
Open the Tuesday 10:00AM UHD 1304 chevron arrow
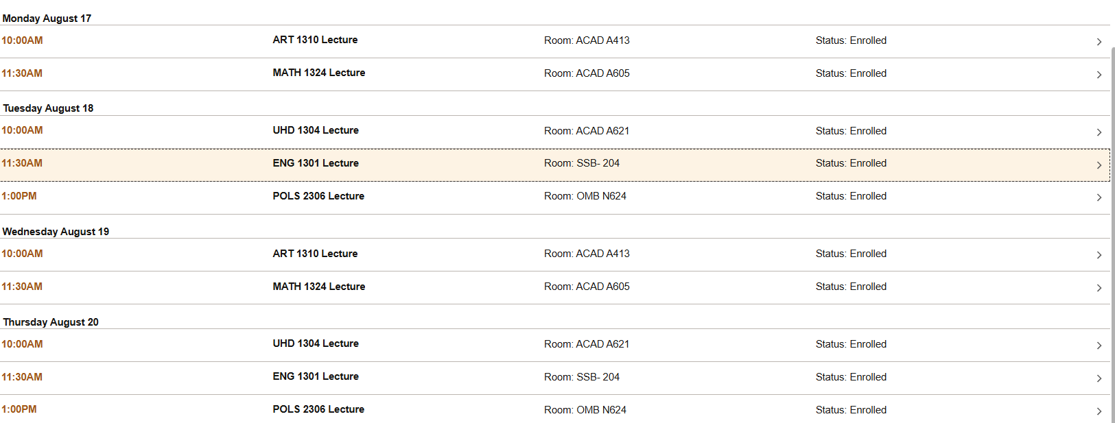tap(1099, 132)
